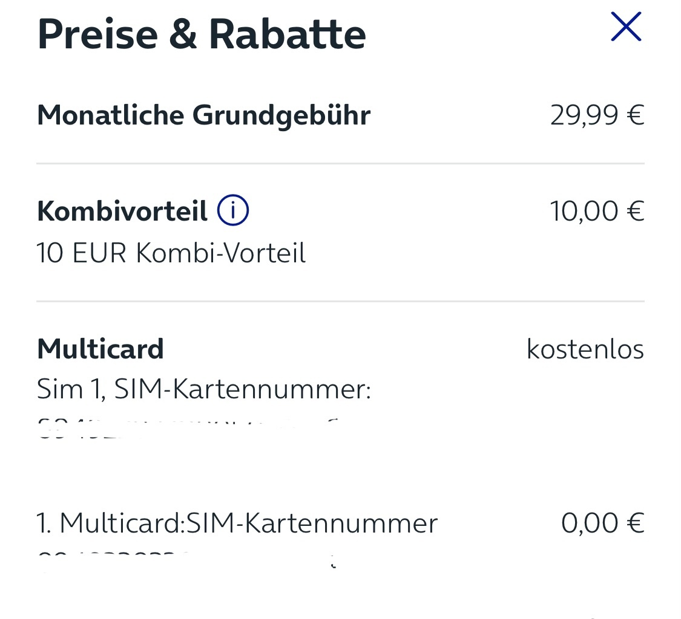681x619 pixels.
Task: Tap the Multicard heading
Action: [100, 349]
